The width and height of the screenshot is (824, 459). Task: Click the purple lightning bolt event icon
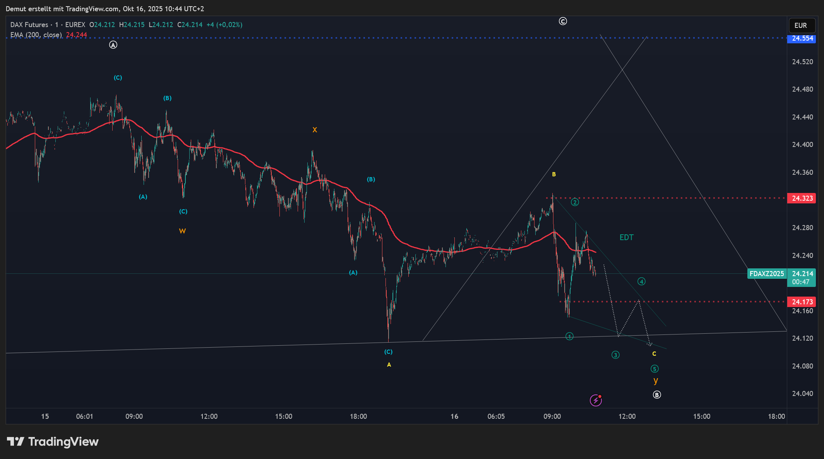(595, 400)
